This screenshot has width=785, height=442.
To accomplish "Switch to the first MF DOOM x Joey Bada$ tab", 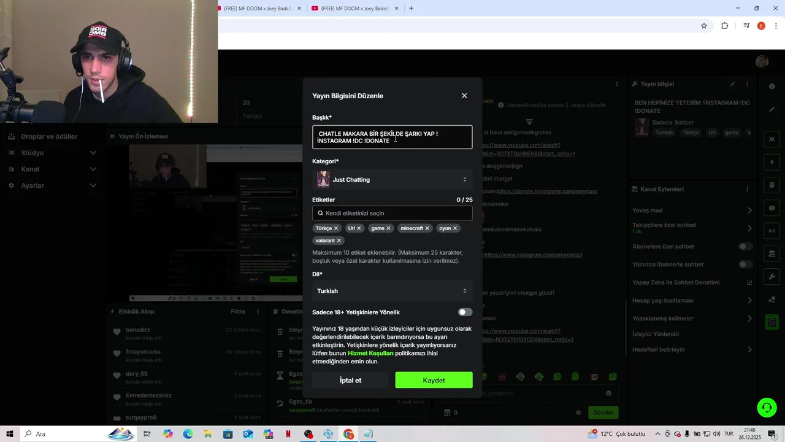I will [x=259, y=9].
